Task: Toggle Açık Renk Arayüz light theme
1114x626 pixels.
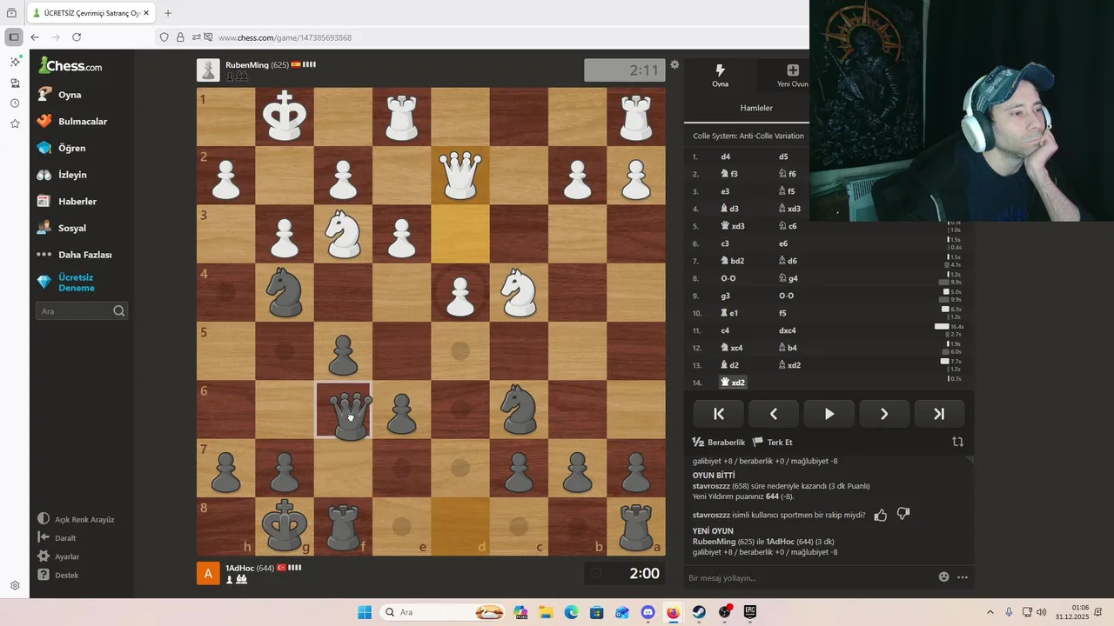Action: (x=76, y=519)
